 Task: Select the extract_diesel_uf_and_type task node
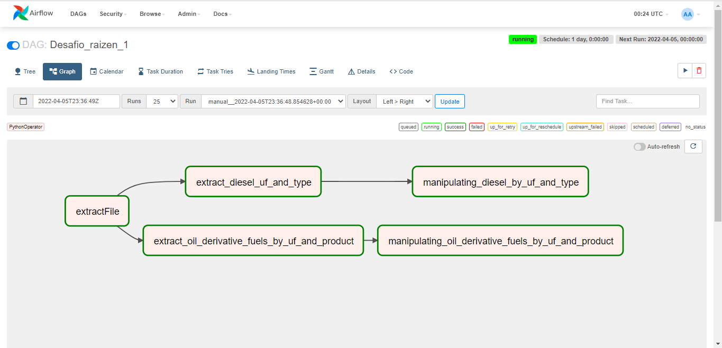[253, 182]
